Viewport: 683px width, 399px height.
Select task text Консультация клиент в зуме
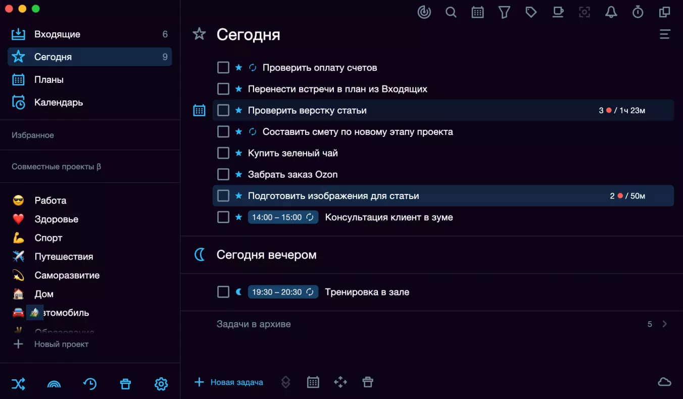point(389,217)
